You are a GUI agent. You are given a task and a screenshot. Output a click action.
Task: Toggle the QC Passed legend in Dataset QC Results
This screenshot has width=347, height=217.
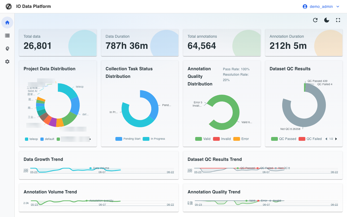point(284,139)
